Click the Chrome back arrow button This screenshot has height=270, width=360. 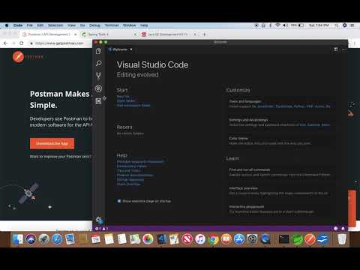pyautogui.click(x=5, y=43)
